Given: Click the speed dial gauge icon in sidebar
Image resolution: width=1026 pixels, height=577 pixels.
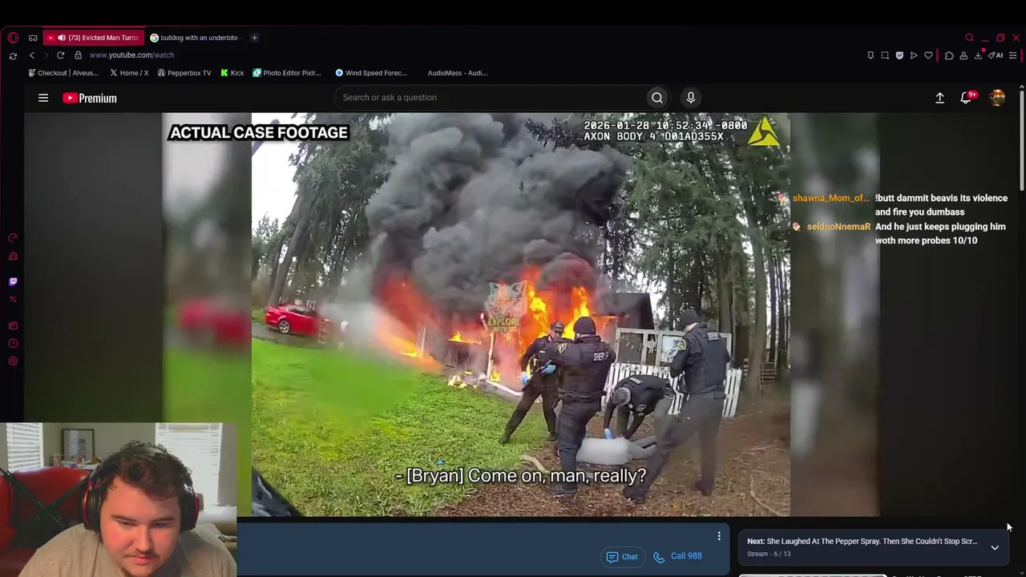Looking at the screenshot, I should point(13,238).
